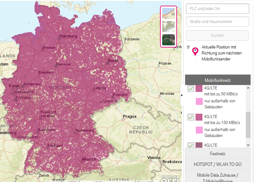This screenshot has height=182, width=254.
Task: Click Mannheim on the coverage map
Action: [x=46, y=130]
